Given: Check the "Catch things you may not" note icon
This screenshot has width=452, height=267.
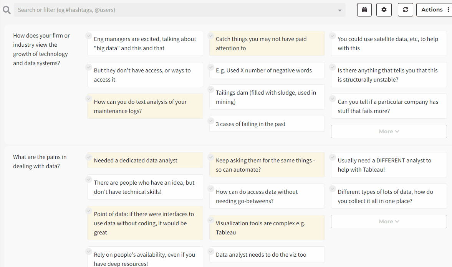Looking at the screenshot, I should 210,36.
